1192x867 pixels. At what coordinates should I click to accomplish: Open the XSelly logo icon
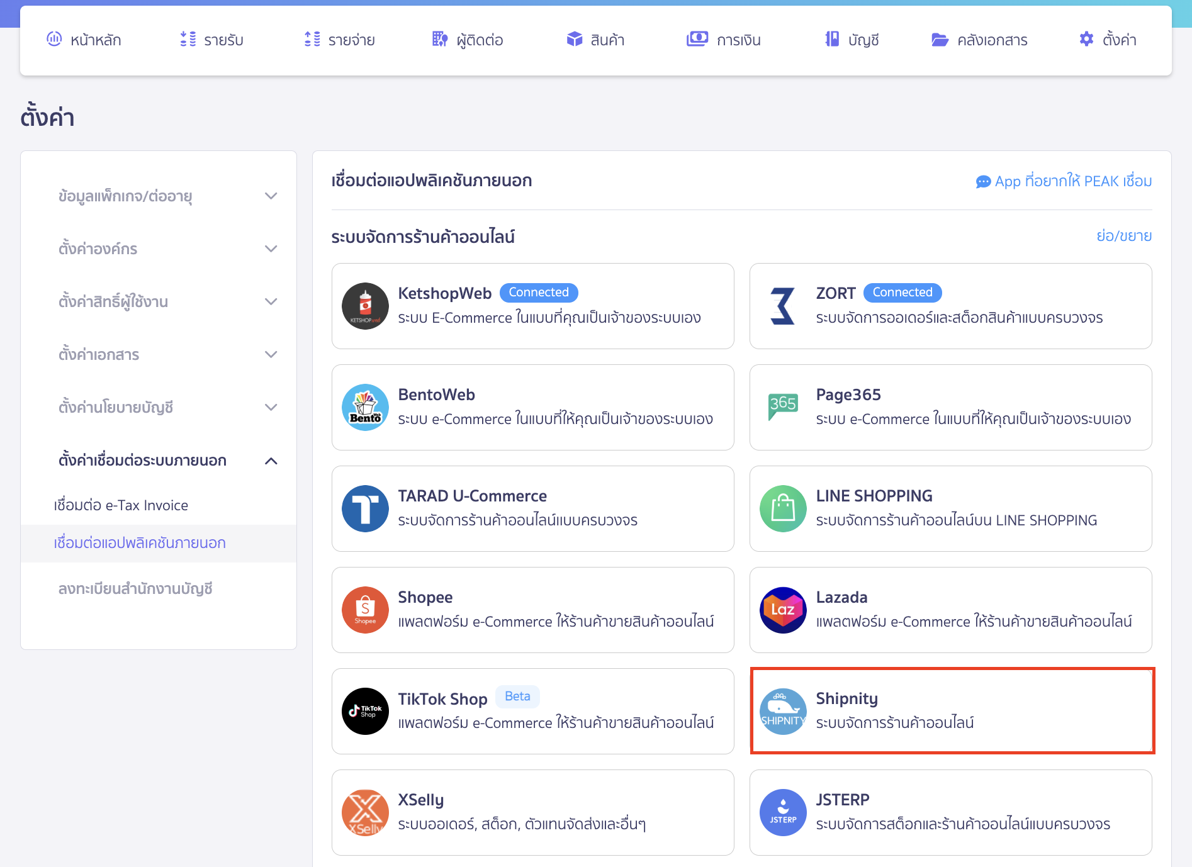(x=365, y=812)
